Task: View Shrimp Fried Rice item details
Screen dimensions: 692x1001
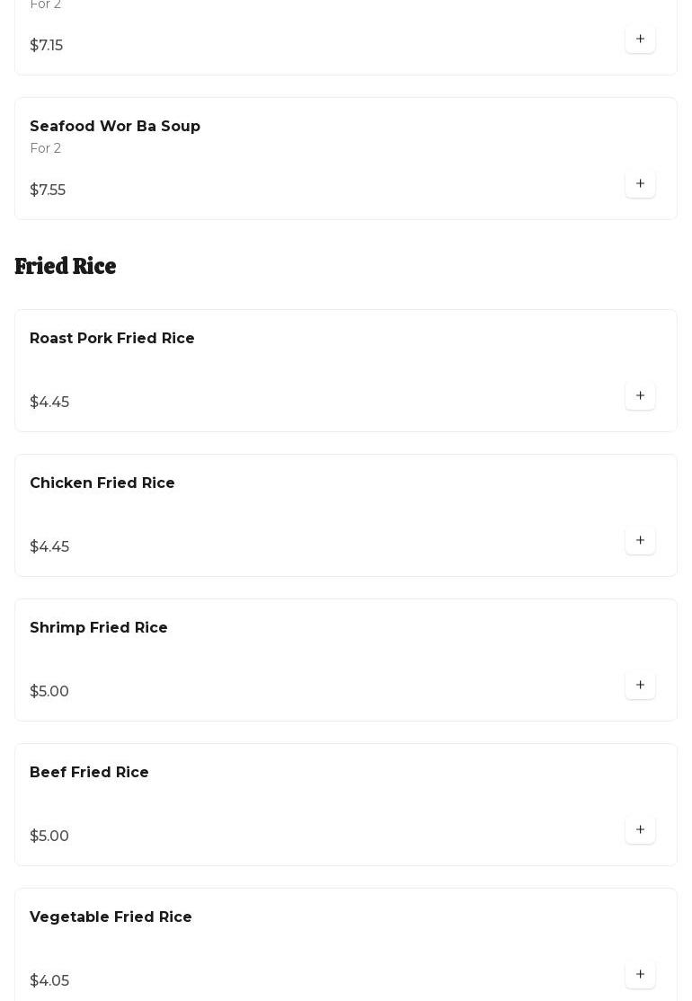Action: (99, 628)
